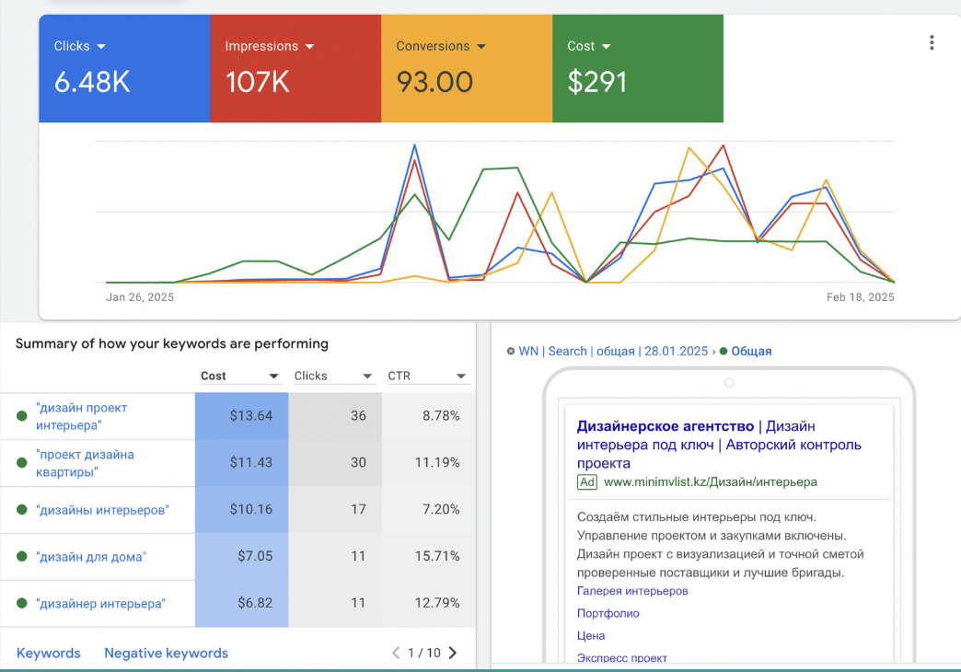961x672 pixels.
Task: Click green status dot for "дизайн для дома"
Action: pyautogui.click(x=22, y=557)
